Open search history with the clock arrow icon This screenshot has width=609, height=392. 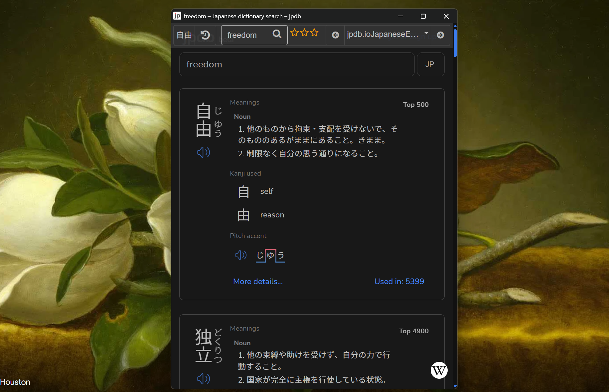pyautogui.click(x=205, y=35)
